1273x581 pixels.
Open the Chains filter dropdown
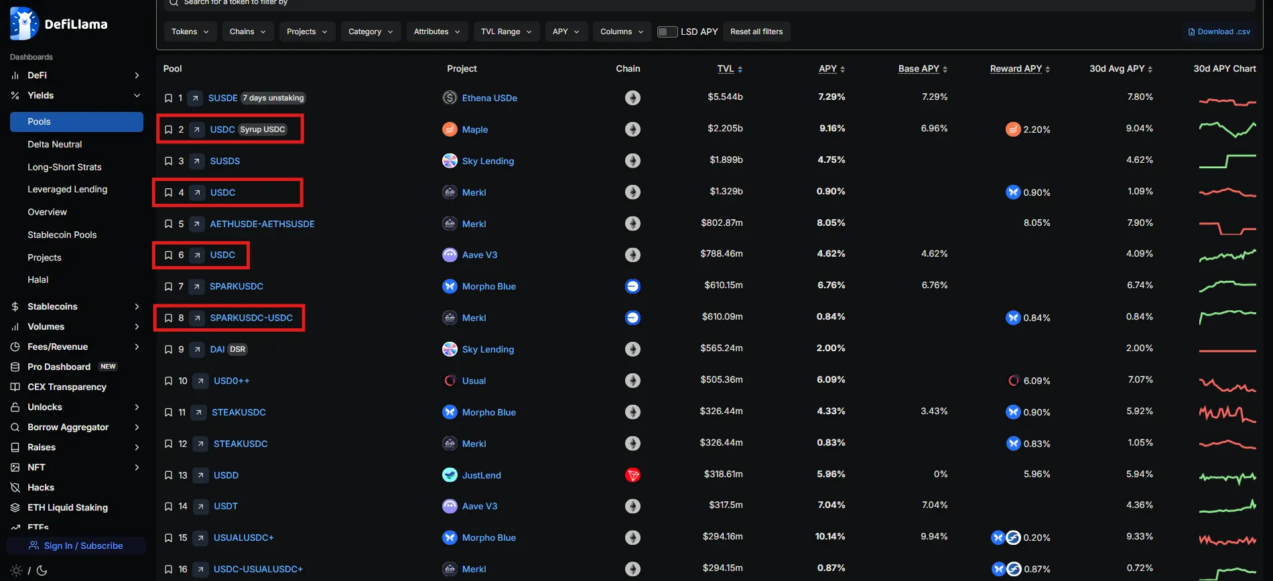tap(248, 31)
